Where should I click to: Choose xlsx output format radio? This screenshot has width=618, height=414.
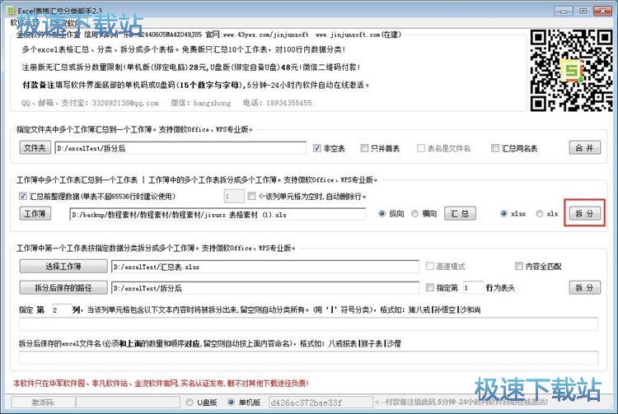point(503,214)
